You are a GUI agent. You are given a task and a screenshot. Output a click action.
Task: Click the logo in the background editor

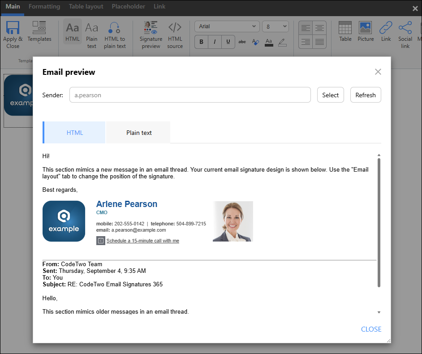point(18,95)
